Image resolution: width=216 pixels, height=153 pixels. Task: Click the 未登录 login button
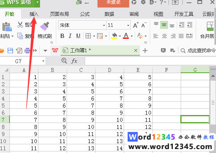(113, 3)
